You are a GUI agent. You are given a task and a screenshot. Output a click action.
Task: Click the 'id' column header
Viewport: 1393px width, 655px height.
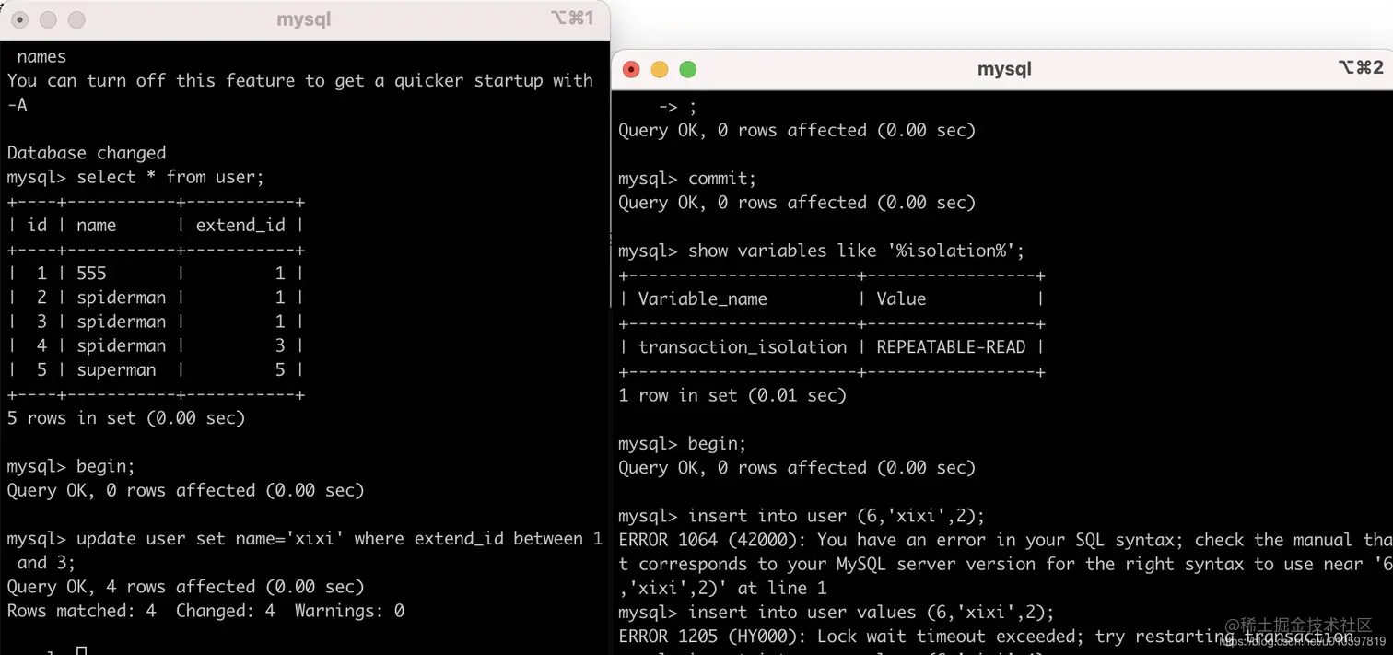click(37, 225)
